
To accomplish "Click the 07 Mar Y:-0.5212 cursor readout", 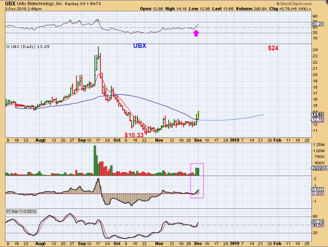I will [21, 211].
